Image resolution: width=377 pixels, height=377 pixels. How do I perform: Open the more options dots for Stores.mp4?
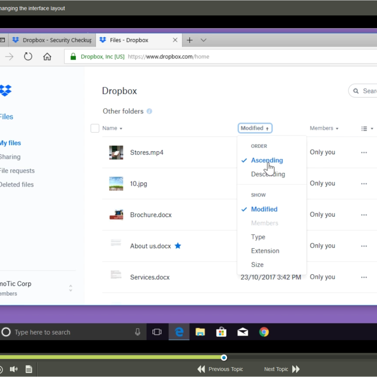point(364,152)
